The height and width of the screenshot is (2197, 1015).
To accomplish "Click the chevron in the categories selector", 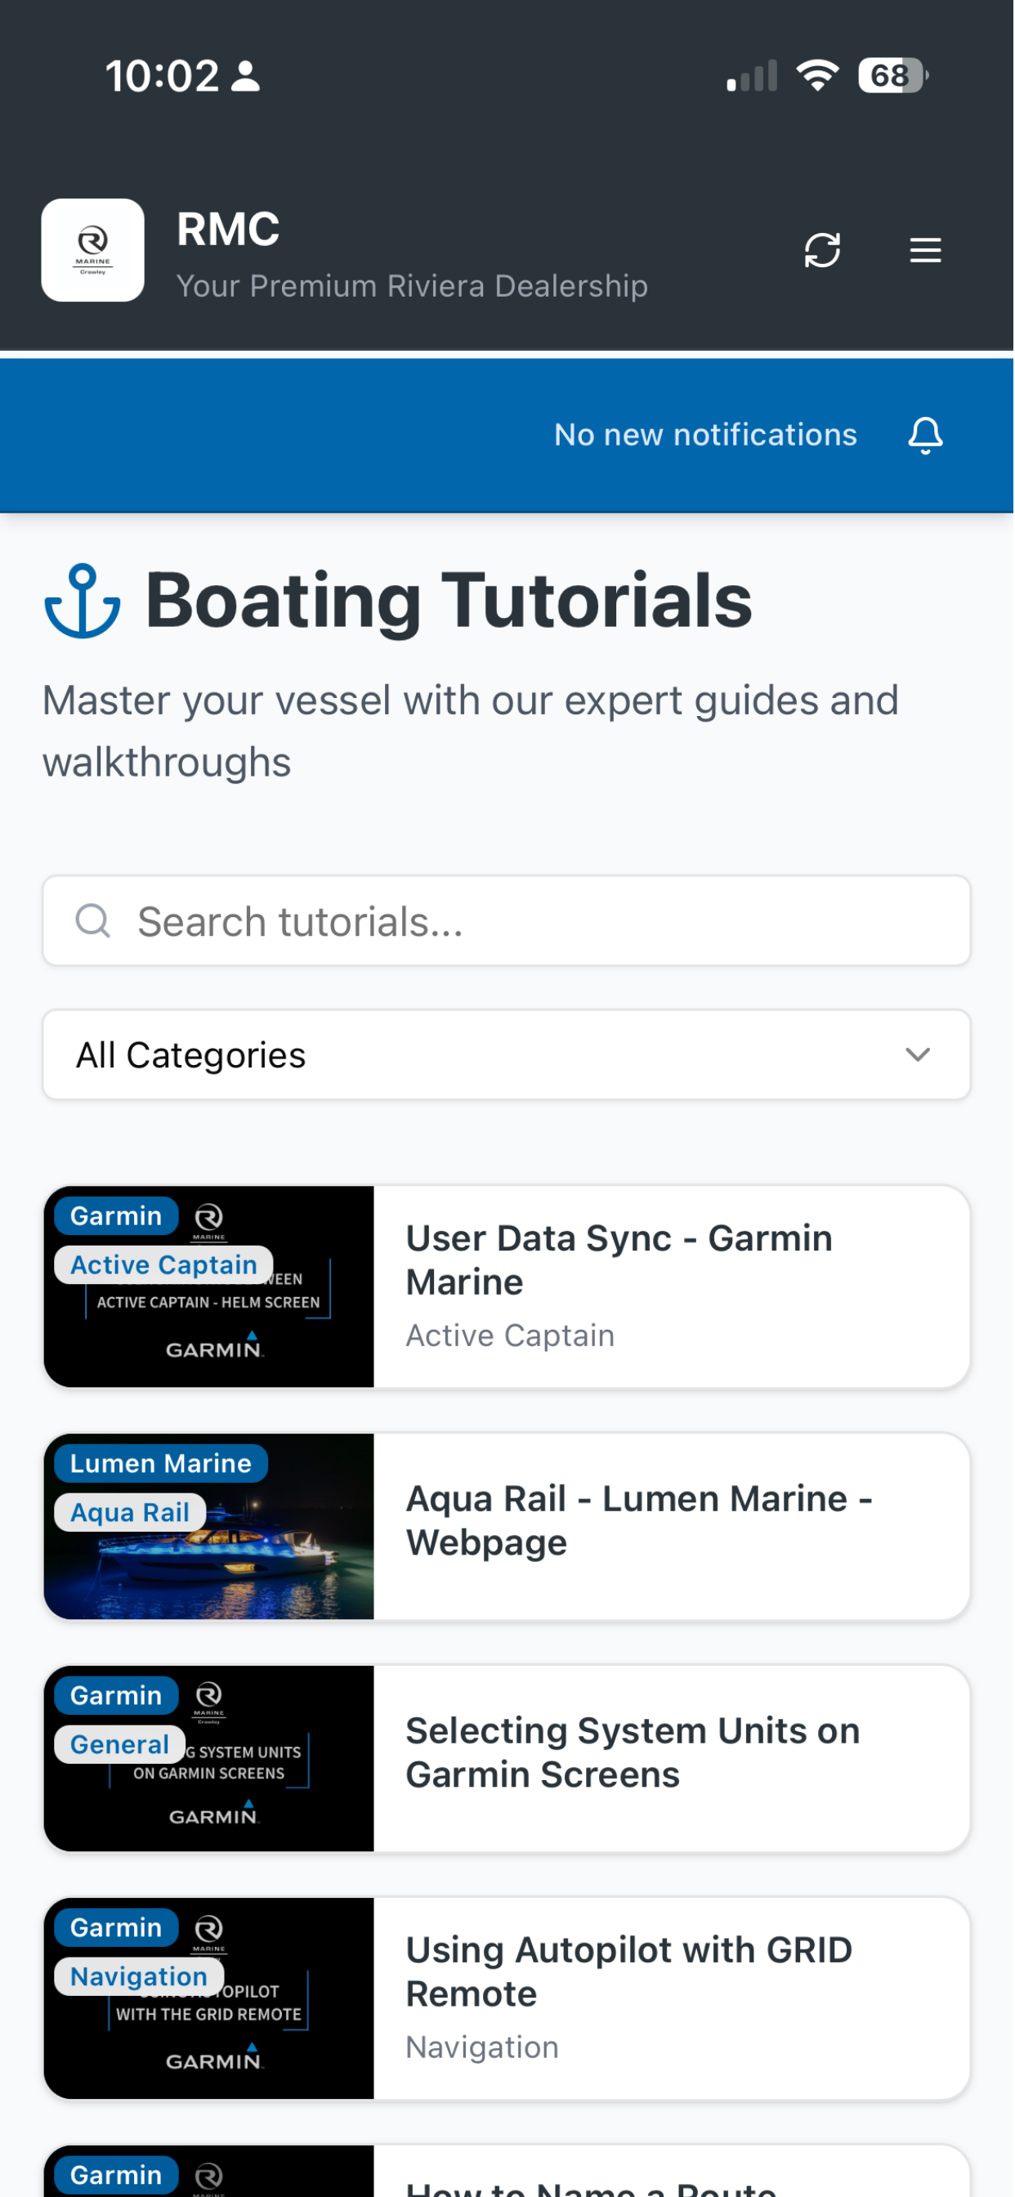I will 919,1056.
